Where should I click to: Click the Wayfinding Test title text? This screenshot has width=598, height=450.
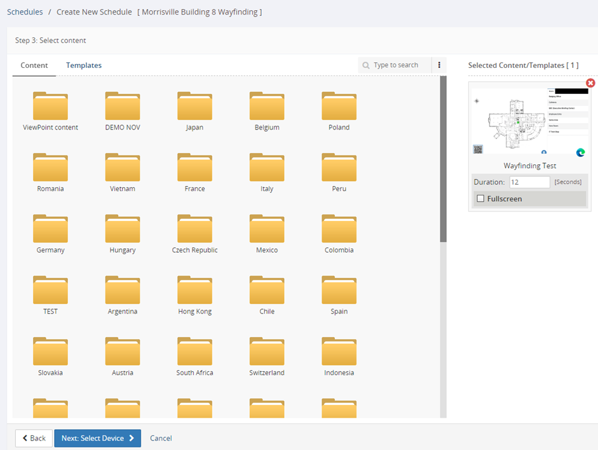tap(530, 166)
